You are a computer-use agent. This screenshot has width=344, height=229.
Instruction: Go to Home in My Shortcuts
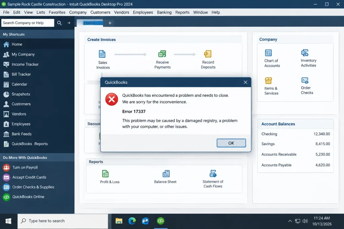click(37, 44)
